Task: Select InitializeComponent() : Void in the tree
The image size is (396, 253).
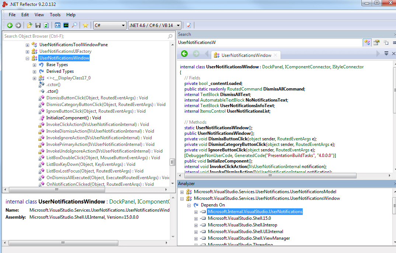Action: click(73, 118)
